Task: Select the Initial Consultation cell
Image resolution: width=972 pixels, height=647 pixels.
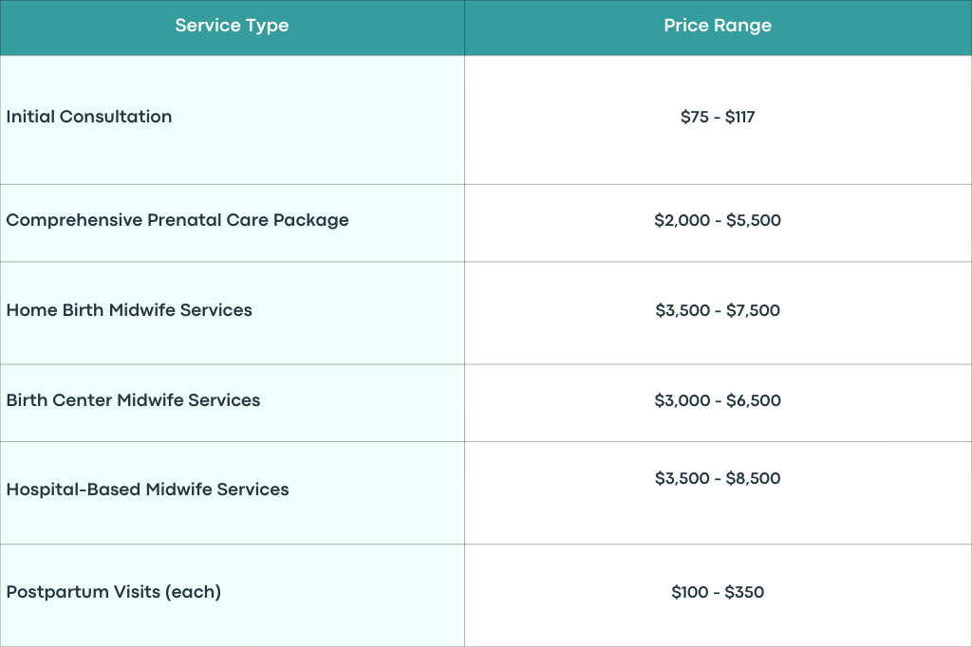Action: 232,120
